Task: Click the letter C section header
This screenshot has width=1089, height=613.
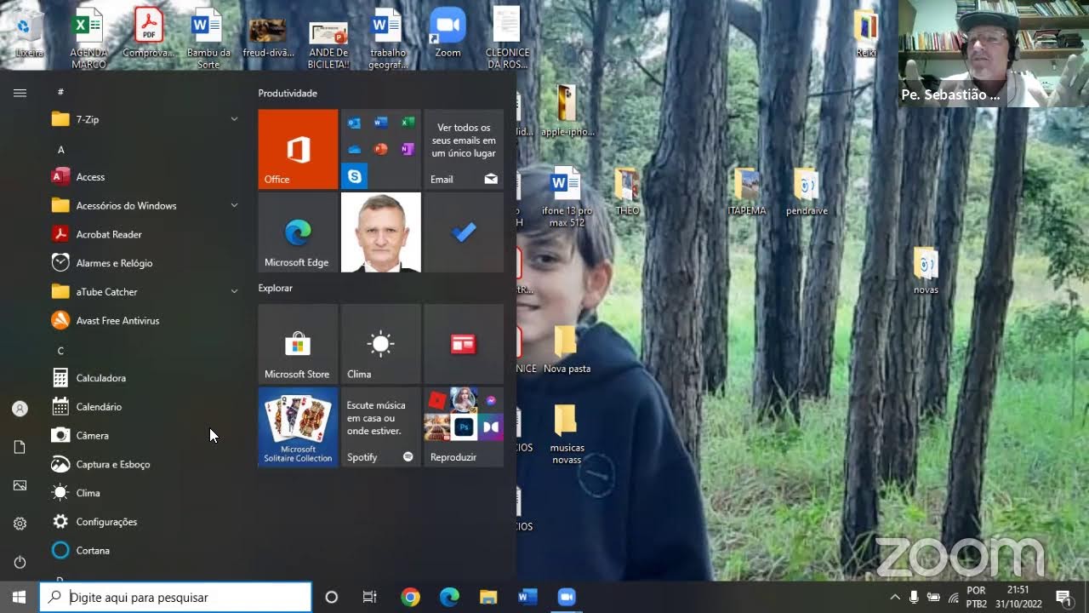Action: 60,351
